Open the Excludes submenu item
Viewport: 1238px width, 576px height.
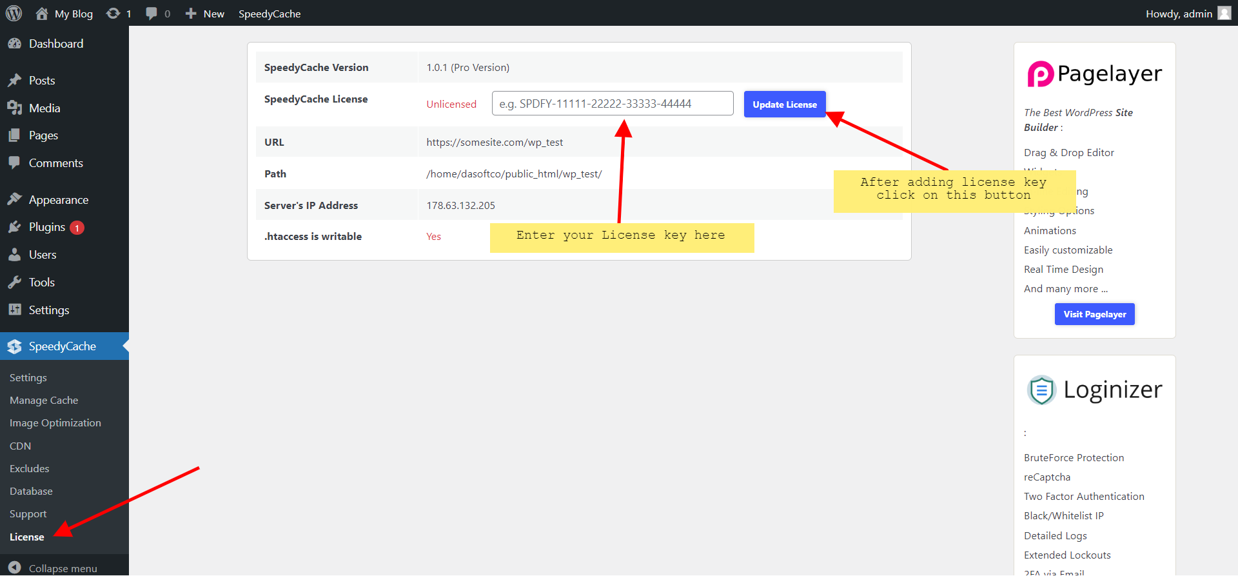[30, 468]
